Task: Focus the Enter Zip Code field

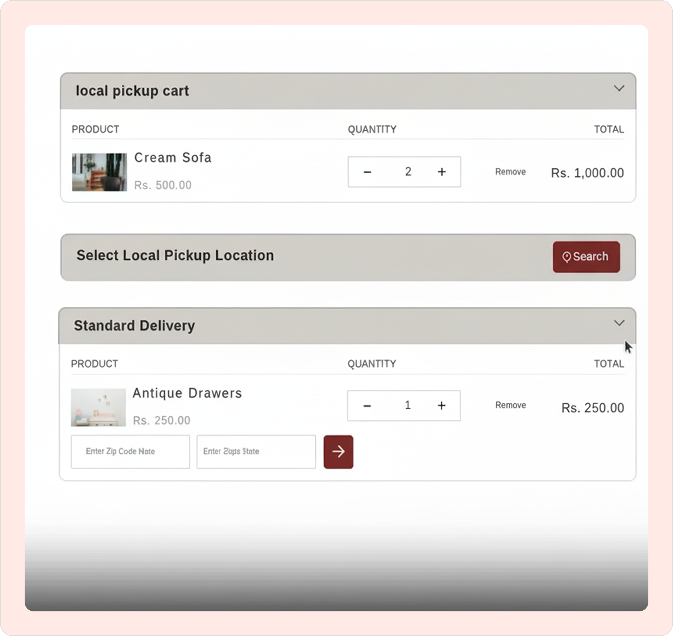Action: click(130, 451)
